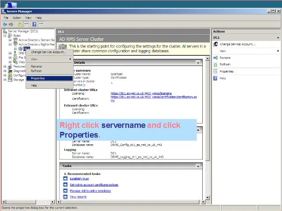Click Change Service Account icon in Actions pane

point(215,44)
